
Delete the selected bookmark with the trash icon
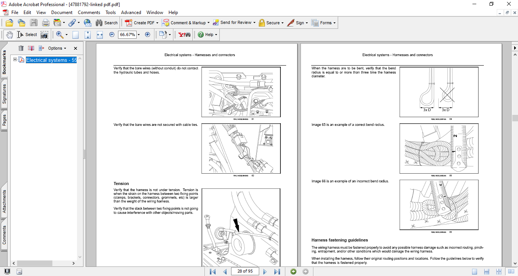21,48
